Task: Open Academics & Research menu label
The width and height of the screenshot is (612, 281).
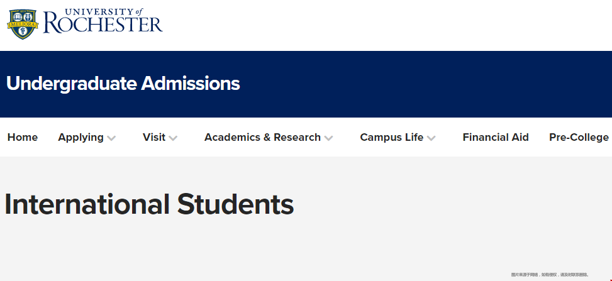Action: [x=263, y=138]
